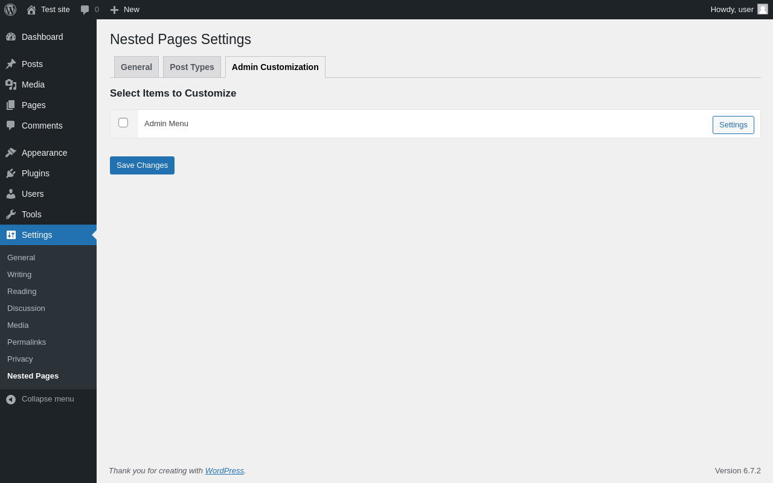Screen dimensions: 773x483
Task: Go to Users in the sidebar
Action: point(33,194)
